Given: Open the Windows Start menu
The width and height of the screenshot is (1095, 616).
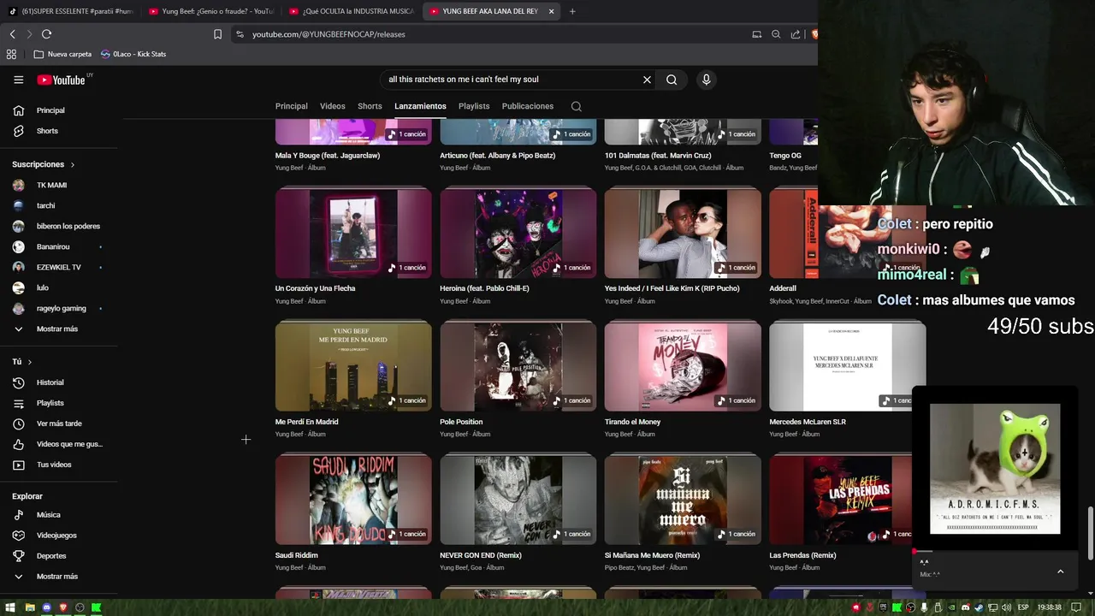Looking at the screenshot, I should pos(10,607).
